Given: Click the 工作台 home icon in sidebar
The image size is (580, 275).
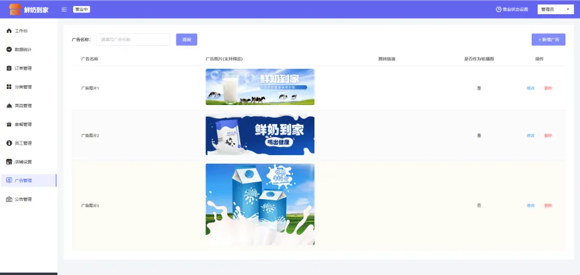Looking at the screenshot, I should (x=9, y=30).
